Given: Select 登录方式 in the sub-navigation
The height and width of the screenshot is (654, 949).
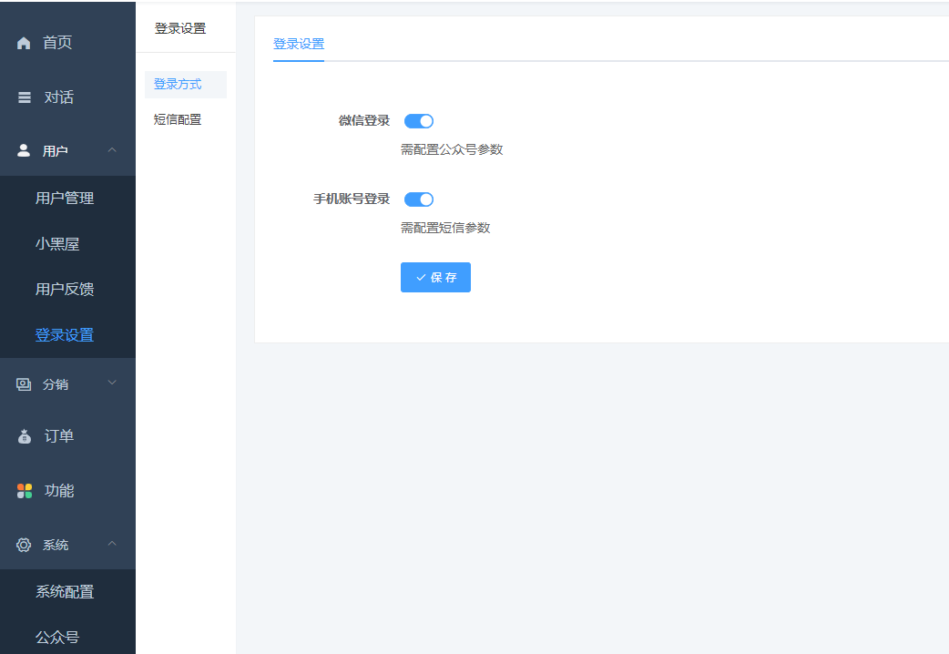Looking at the screenshot, I should [186, 84].
